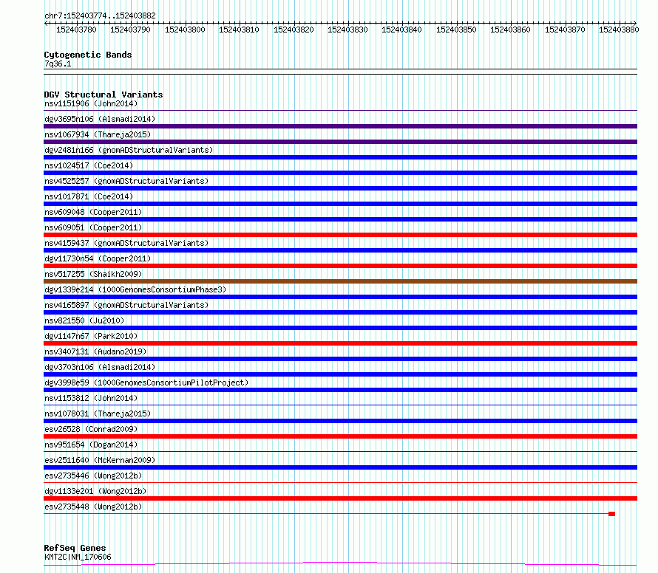
Task: Click the small red block on esv2735448 track
Action: coord(612,514)
